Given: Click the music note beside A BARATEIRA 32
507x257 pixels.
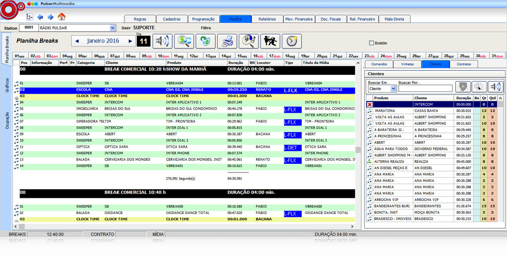Looking at the screenshot, I should pyautogui.click(x=369, y=130).
